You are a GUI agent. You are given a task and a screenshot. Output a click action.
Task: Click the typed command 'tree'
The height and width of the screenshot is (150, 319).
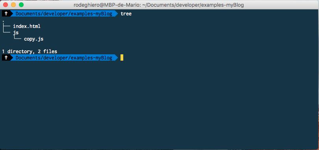click(126, 14)
